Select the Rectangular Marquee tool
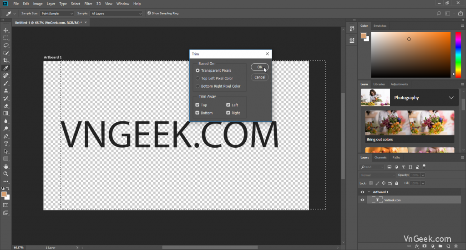This screenshot has height=250, width=466. pos(5,38)
